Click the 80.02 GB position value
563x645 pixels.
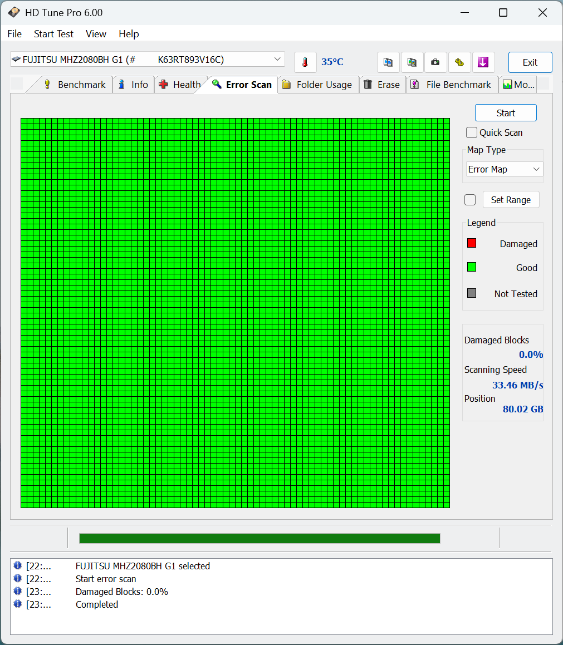523,409
